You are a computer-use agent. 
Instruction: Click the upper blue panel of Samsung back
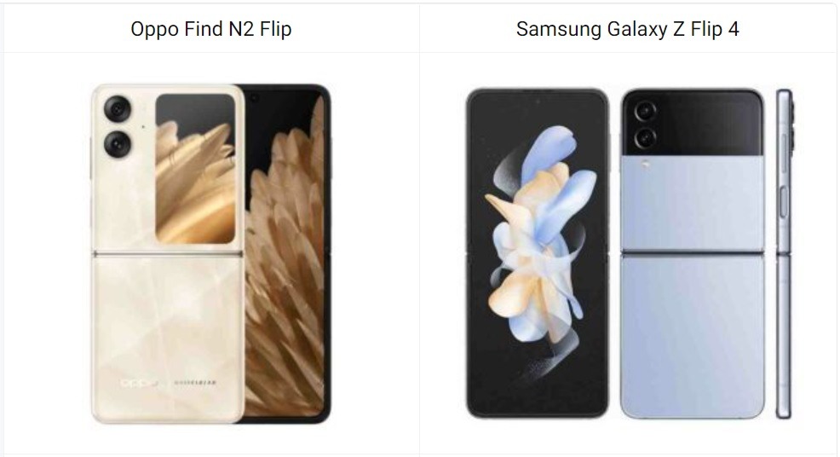pos(693,203)
